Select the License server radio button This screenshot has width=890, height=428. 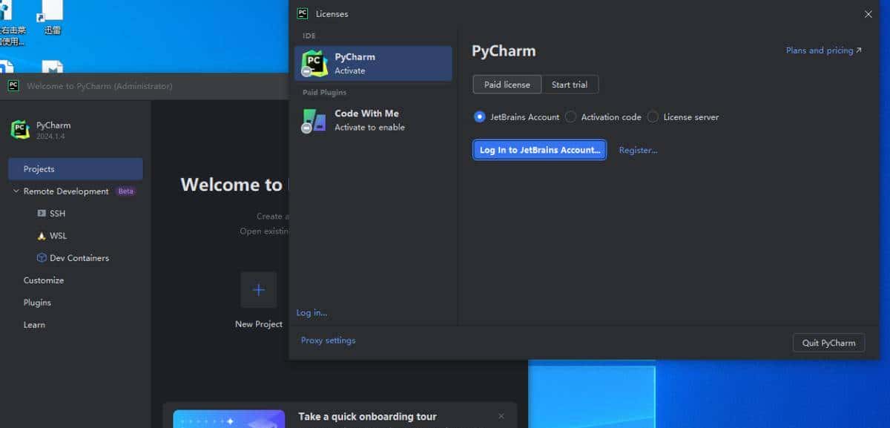(x=652, y=116)
